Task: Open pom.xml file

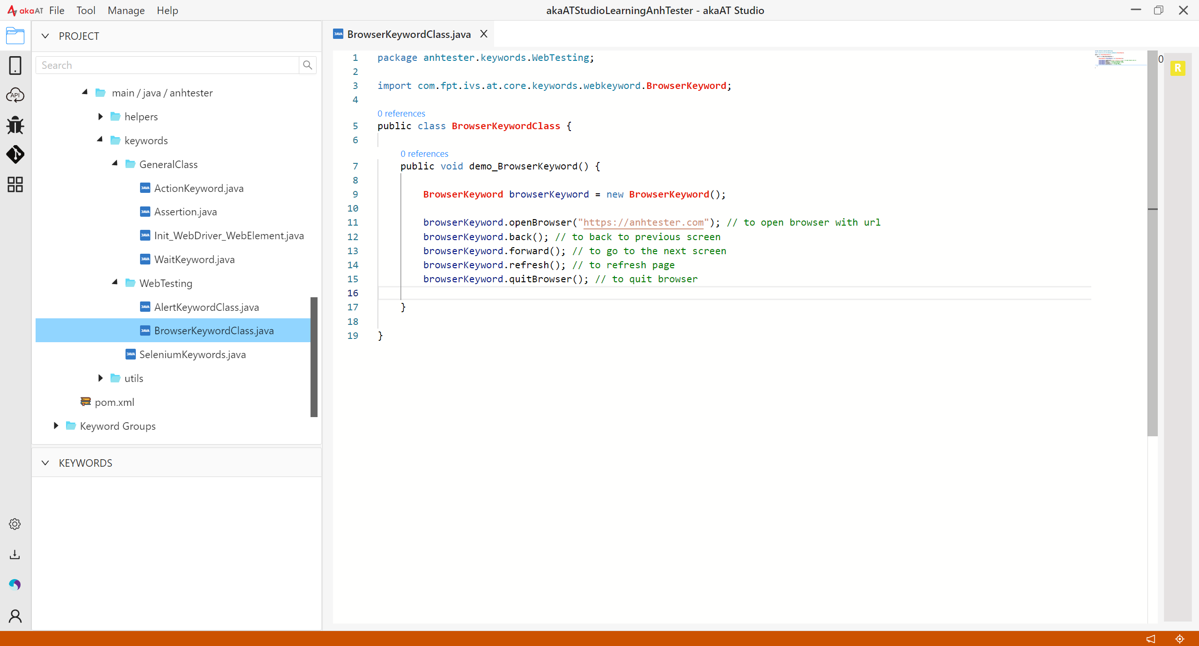Action: [x=114, y=402]
